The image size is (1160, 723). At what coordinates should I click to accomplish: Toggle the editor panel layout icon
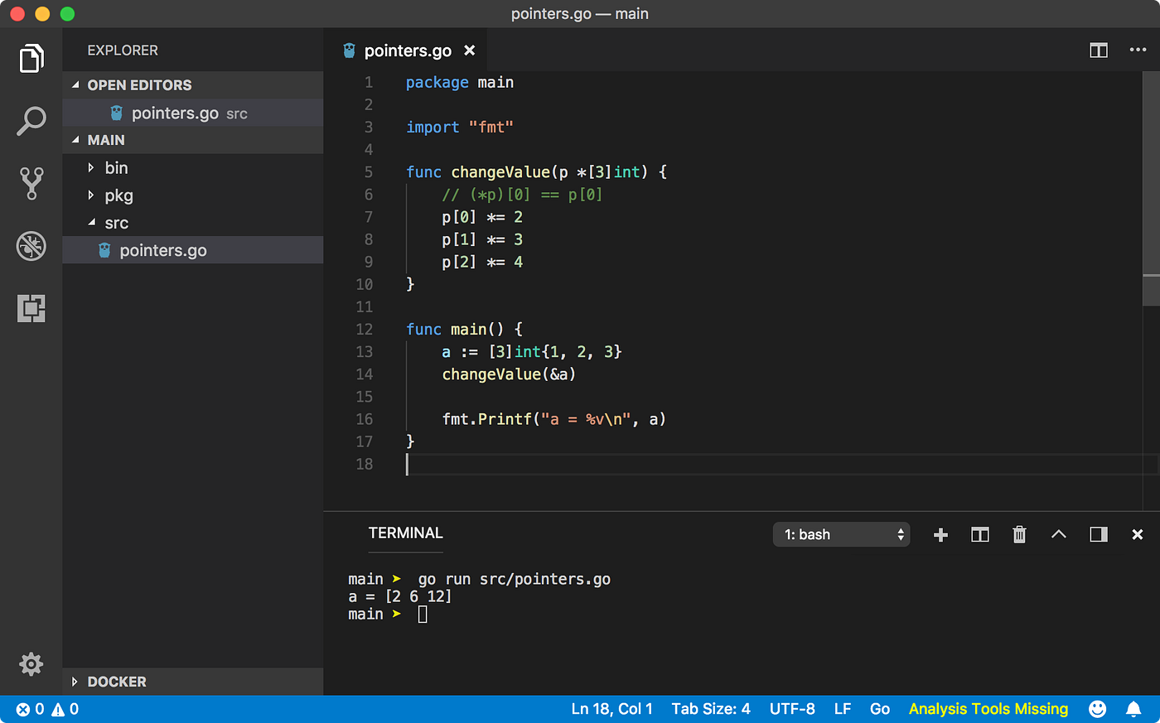pyautogui.click(x=1098, y=534)
